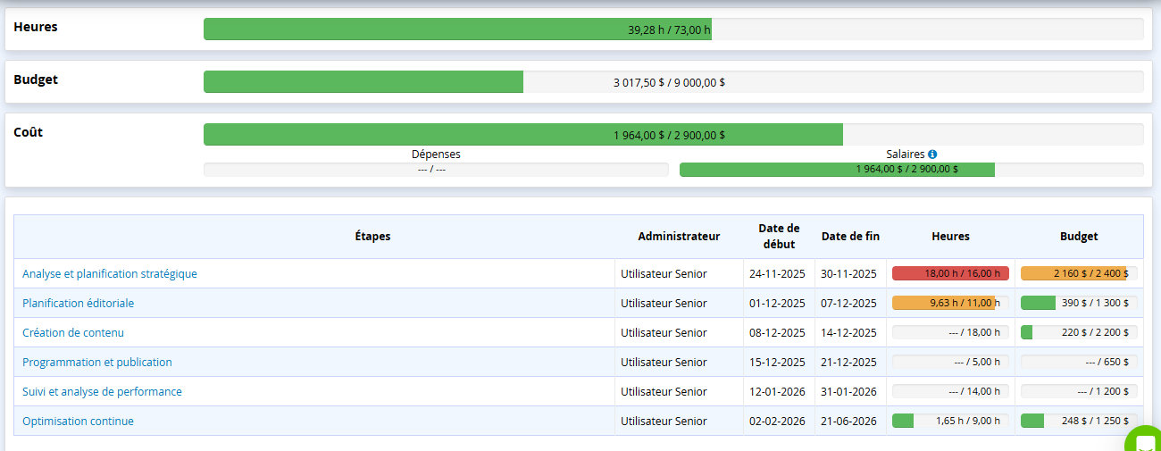Click the end date 21-12-2025
This screenshot has height=451, width=1161.
[848, 363]
